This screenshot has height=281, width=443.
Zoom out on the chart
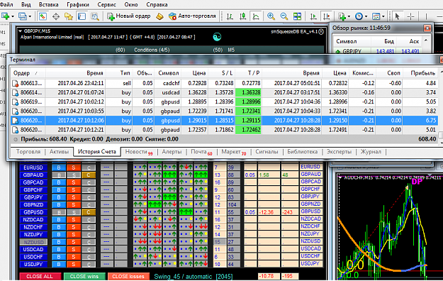(284, 16)
